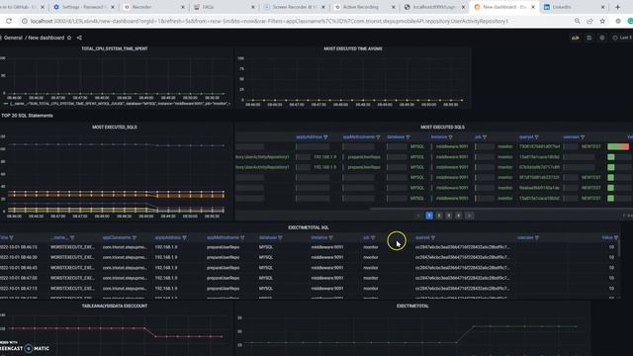Open EXECTIMETOTAL SQL panel title menu

coord(309,227)
